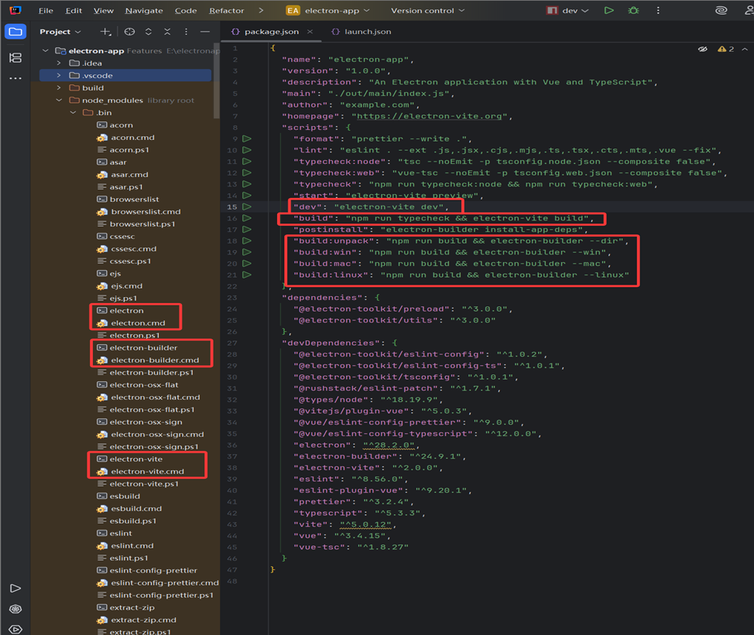
Task: Click line number 15 in gutter
Action: 232,207
